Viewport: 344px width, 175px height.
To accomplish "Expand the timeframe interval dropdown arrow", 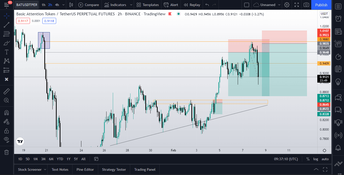I will click(x=63, y=5).
